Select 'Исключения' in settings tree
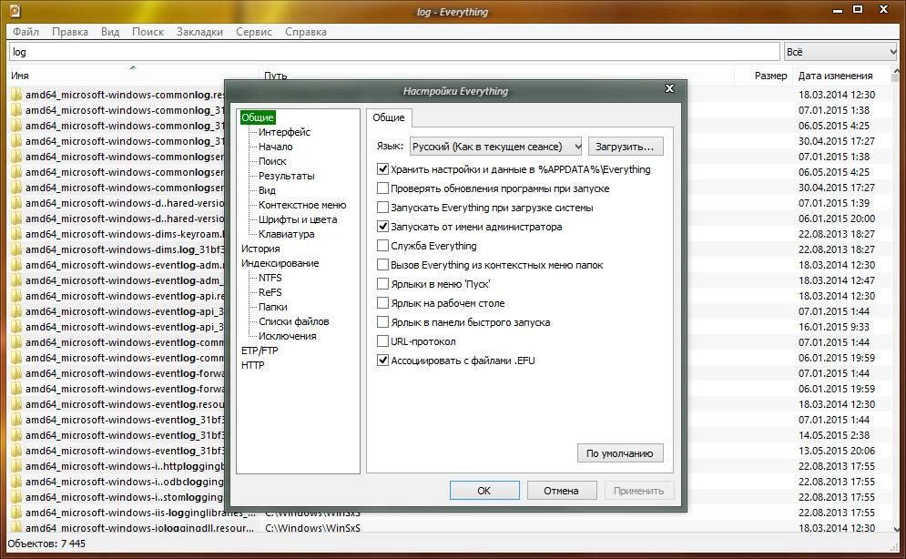Viewport: 906px width, 559px height. [287, 336]
